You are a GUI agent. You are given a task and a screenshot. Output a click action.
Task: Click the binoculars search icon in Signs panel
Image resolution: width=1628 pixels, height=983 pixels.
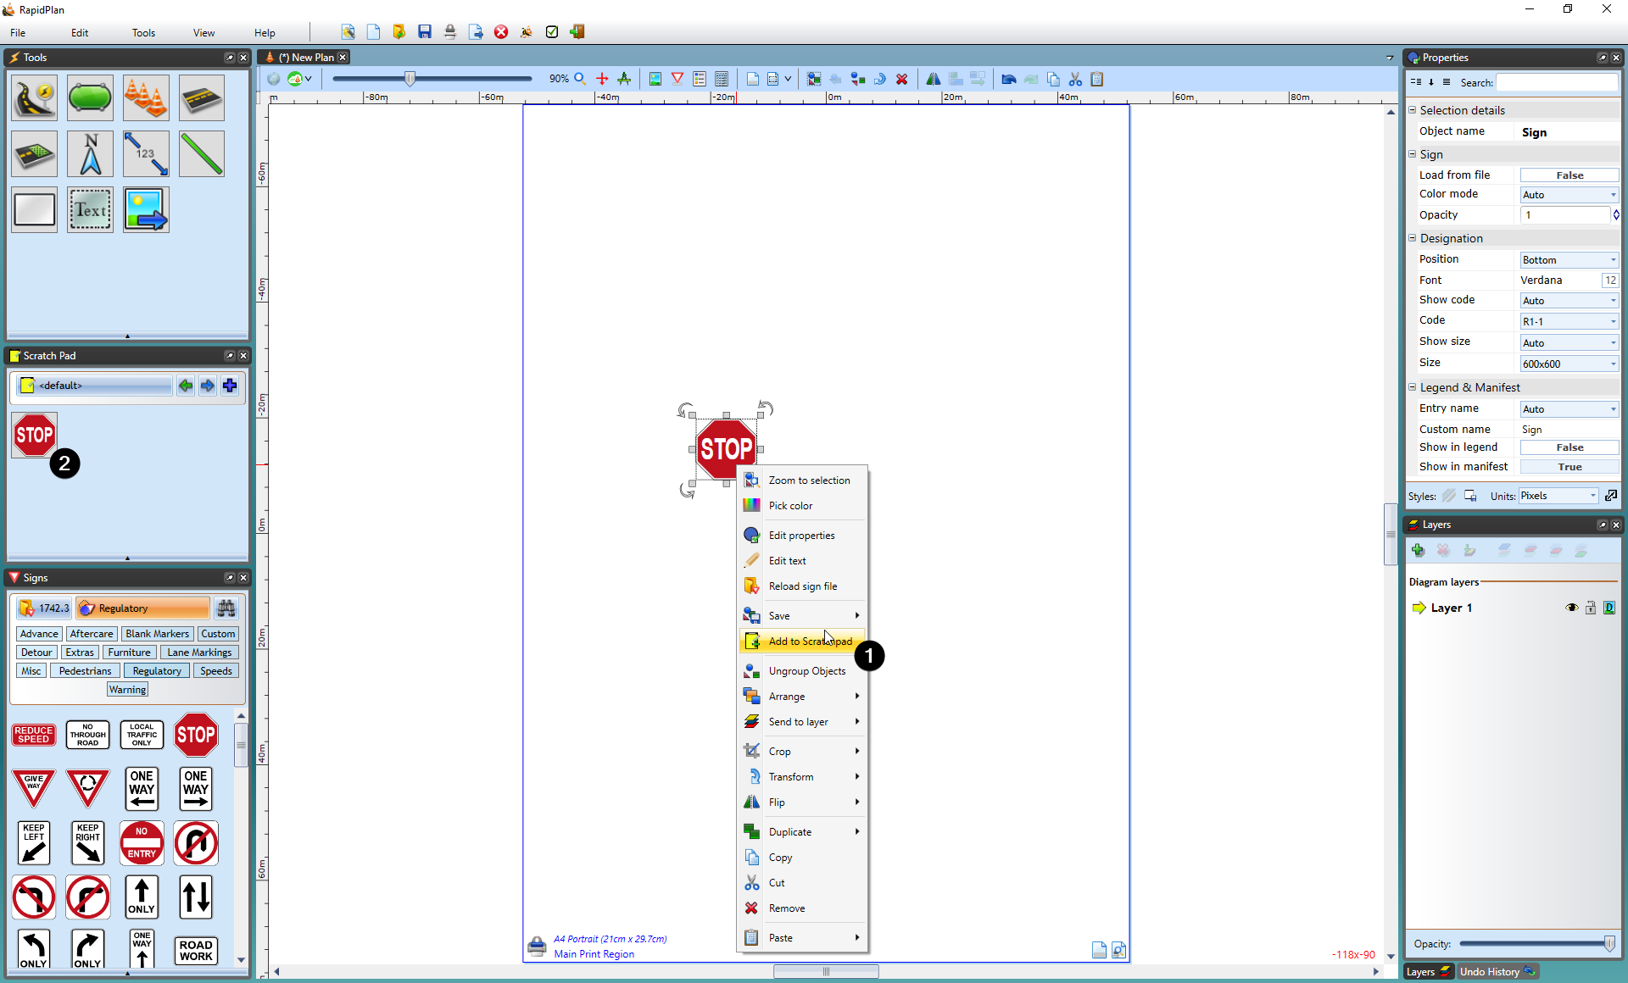coord(226,608)
